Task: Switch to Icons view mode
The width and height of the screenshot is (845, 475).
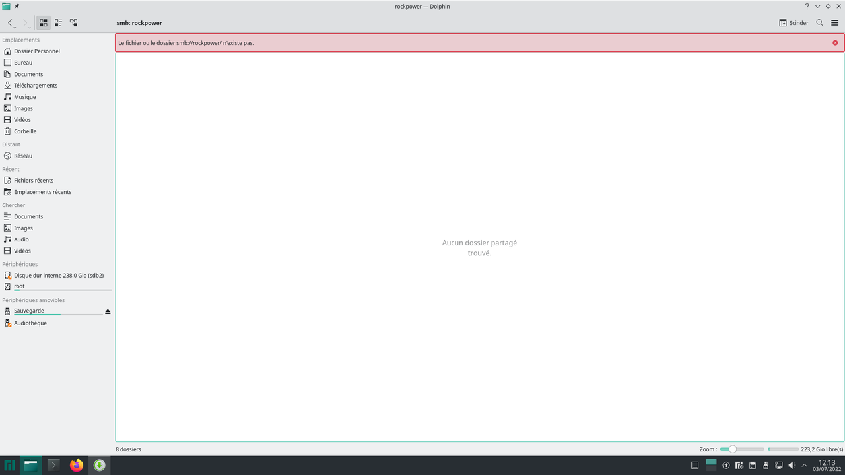Action: [44, 23]
